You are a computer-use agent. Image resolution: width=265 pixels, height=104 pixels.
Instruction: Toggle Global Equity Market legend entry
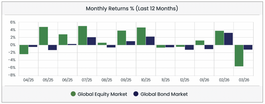pos(102,94)
